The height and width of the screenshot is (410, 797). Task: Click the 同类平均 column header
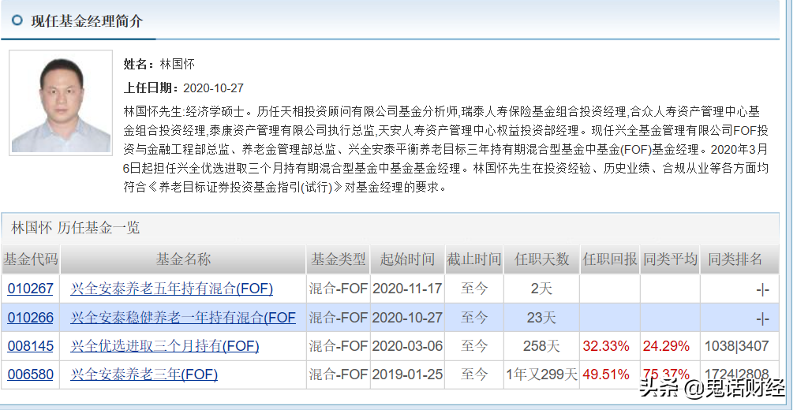coord(670,259)
